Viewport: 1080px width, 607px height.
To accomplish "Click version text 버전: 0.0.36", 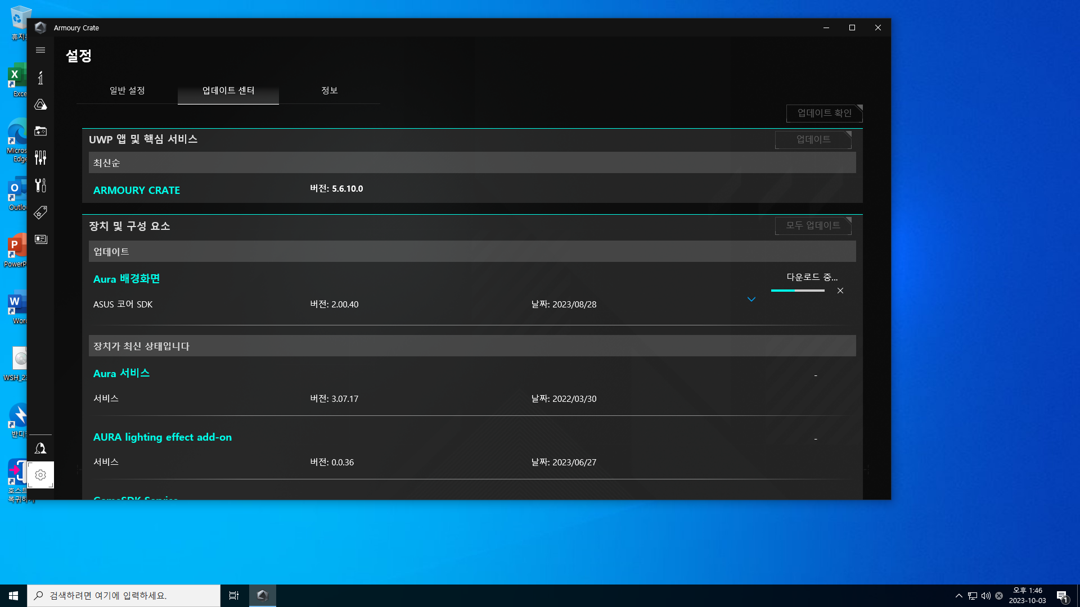I will pyautogui.click(x=332, y=462).
